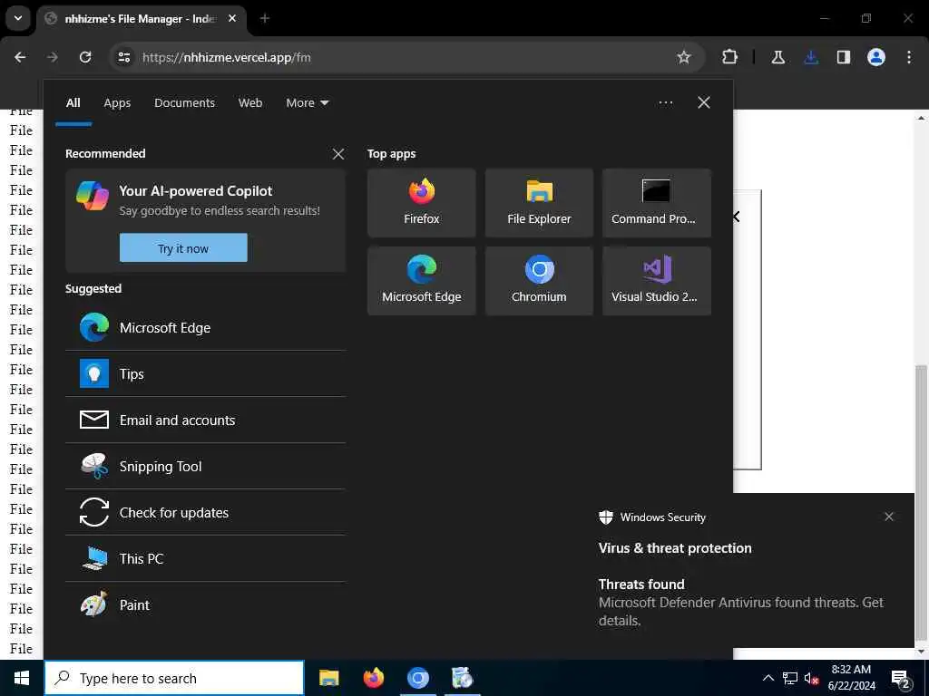Go back in browser history

point(20,57)
